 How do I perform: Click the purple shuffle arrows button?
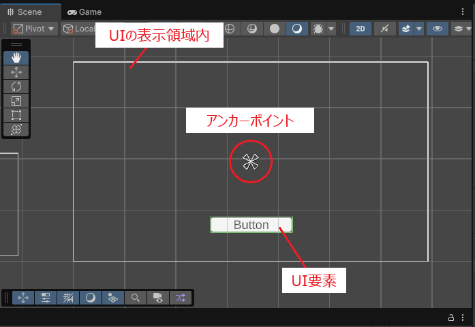pos(181,298)
